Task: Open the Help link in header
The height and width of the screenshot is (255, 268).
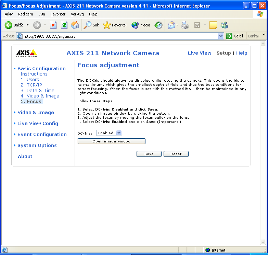Action: (242, 53)
